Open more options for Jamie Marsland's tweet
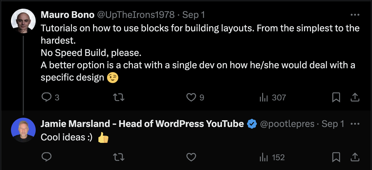 (x=355, y=124)
